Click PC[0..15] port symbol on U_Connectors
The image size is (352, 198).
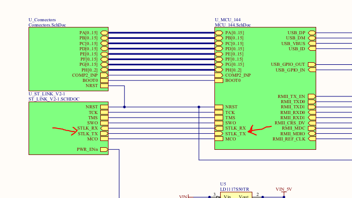point(104,43)
